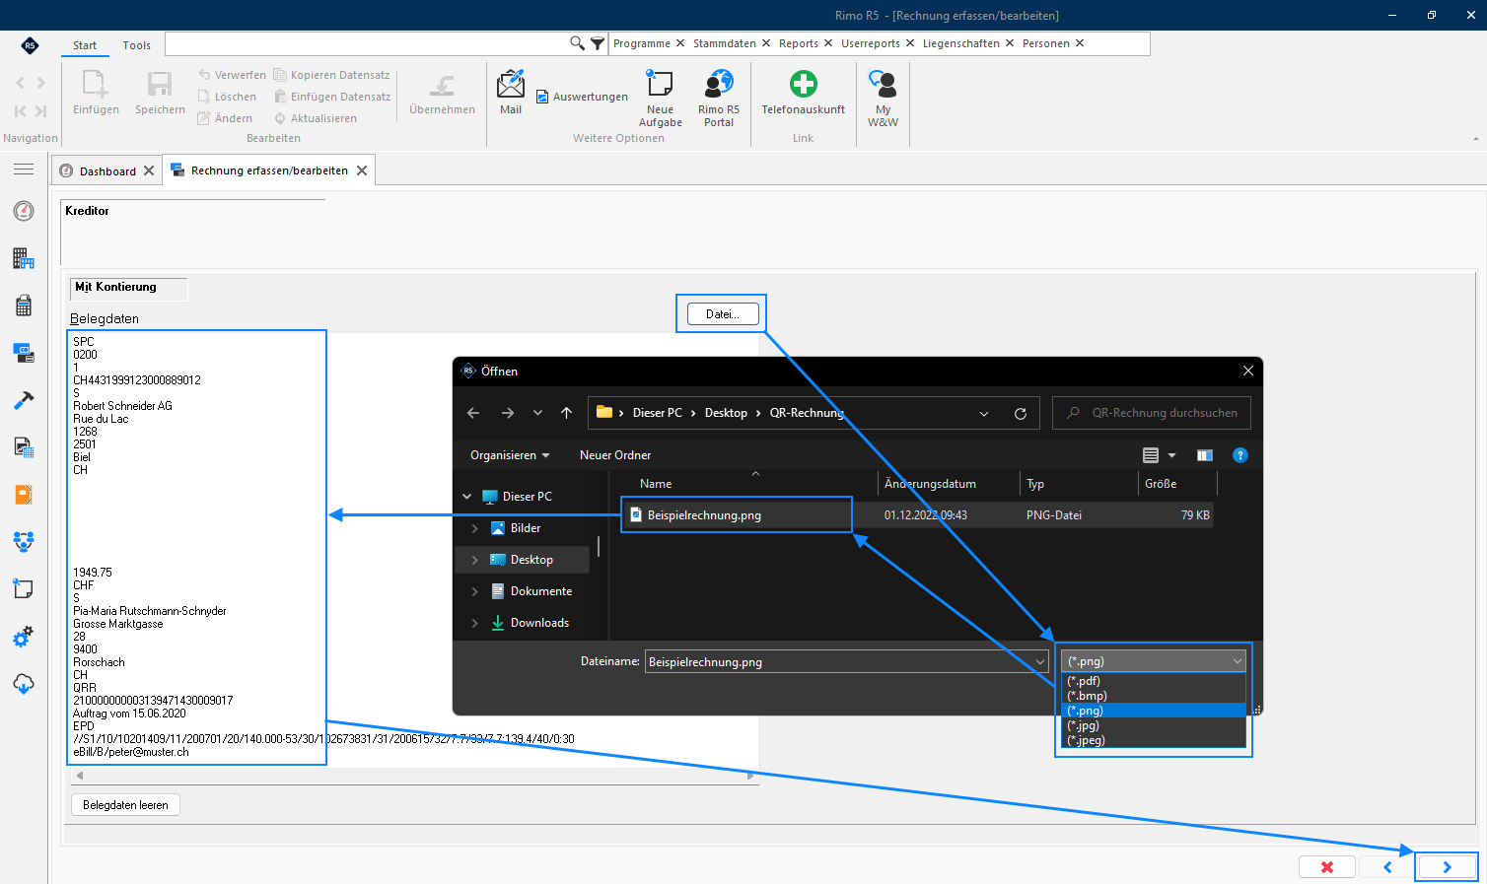Image resolution: width=1487 pixels, height=884 pixels.
Task: Open the Rimo R5 Portal
Action: [x=719, y=99]
